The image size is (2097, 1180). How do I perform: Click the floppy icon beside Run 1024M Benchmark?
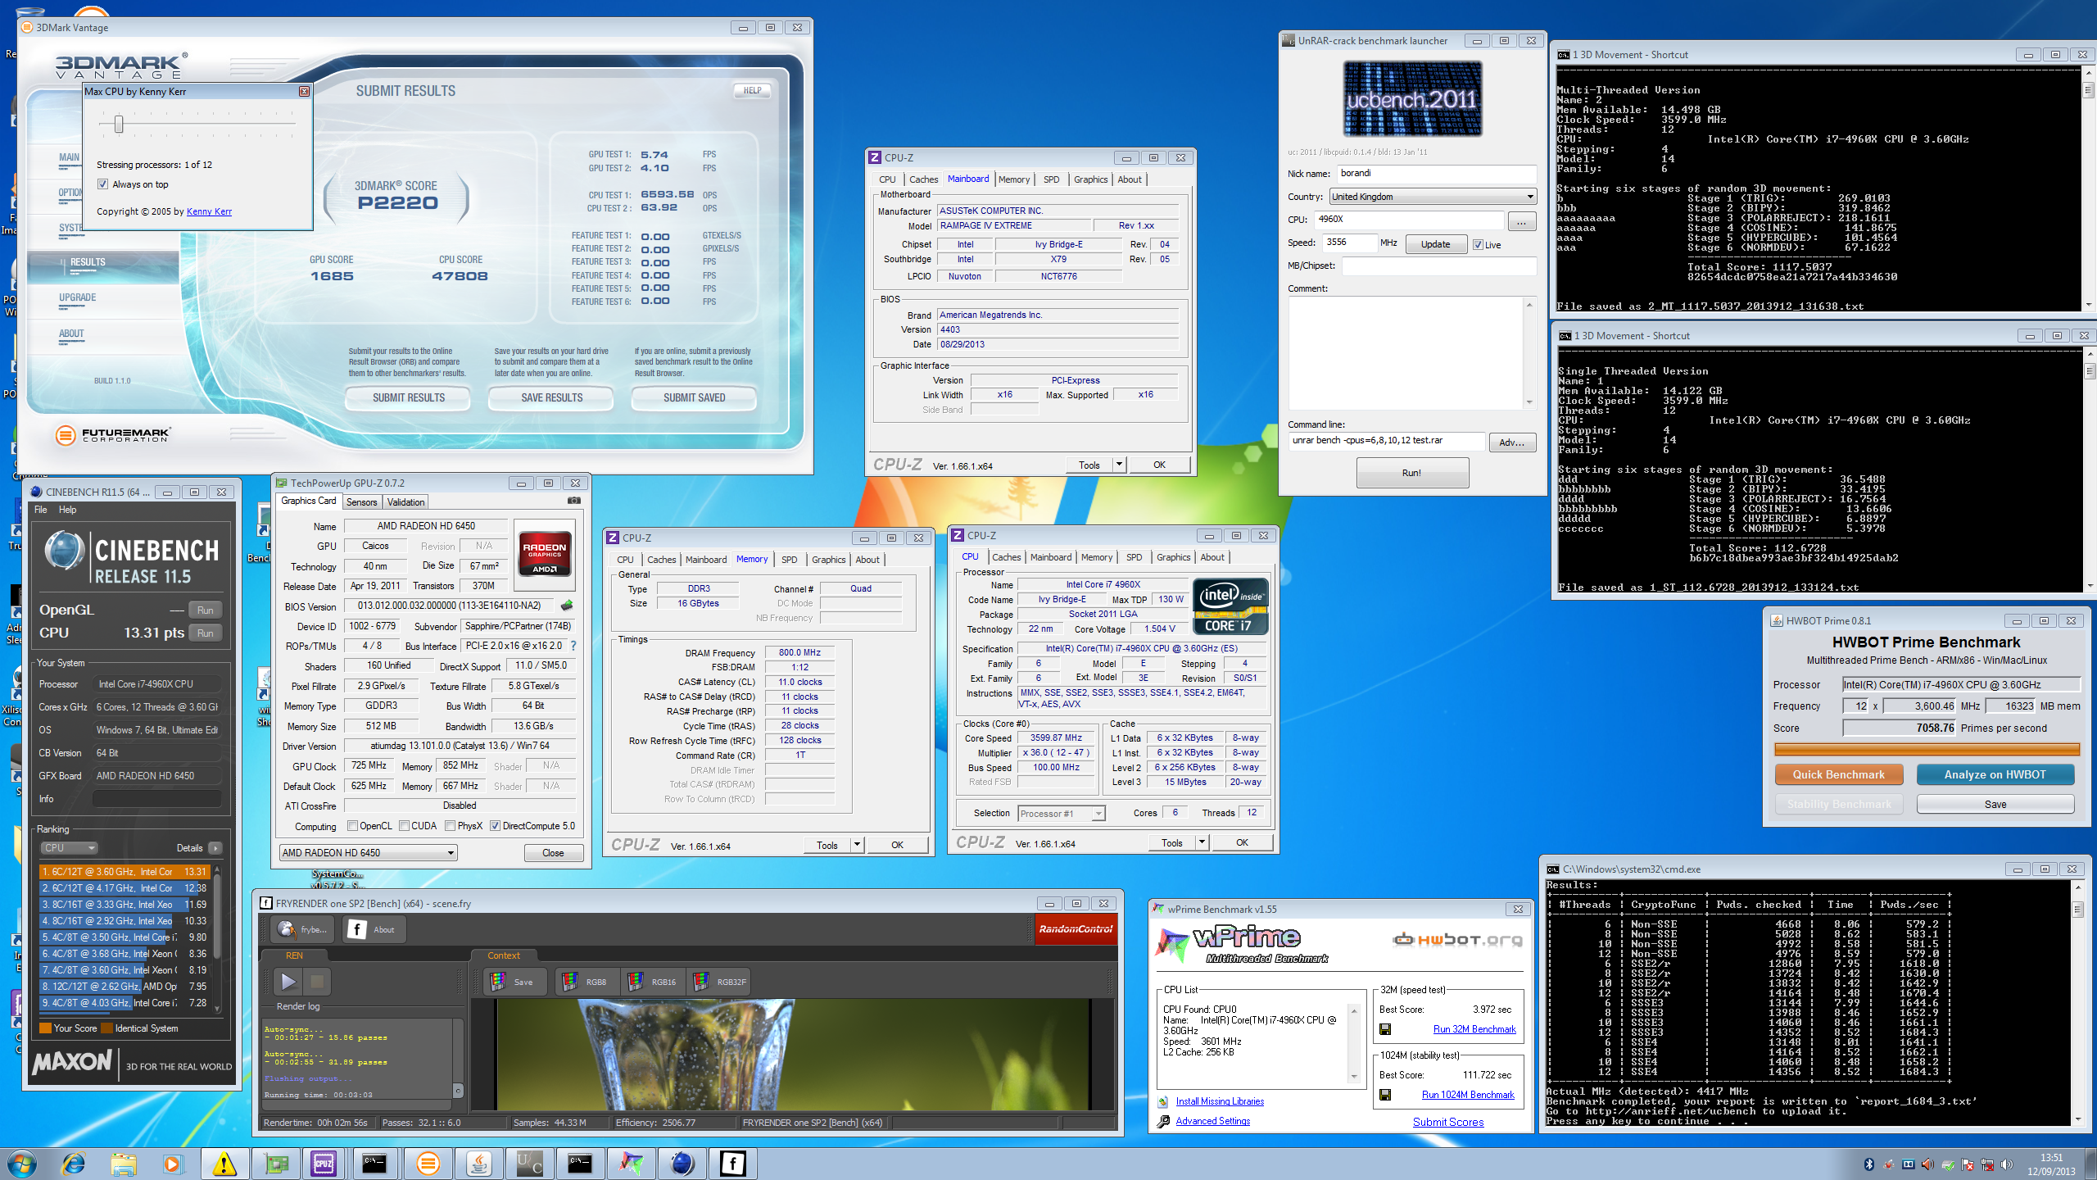[x=1385, y=1095]
